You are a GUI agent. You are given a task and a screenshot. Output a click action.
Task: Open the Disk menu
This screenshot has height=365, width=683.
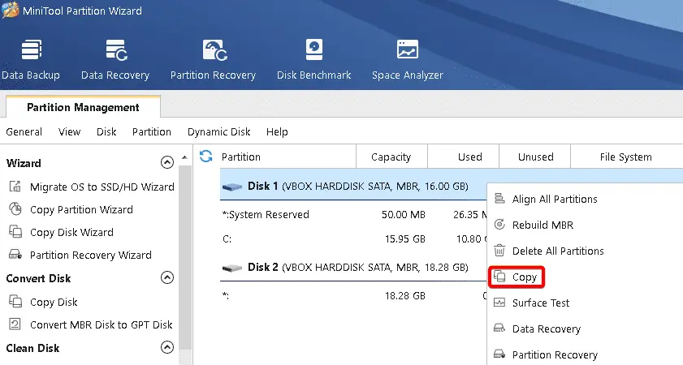pyautogui.click(x=106, y=132)
